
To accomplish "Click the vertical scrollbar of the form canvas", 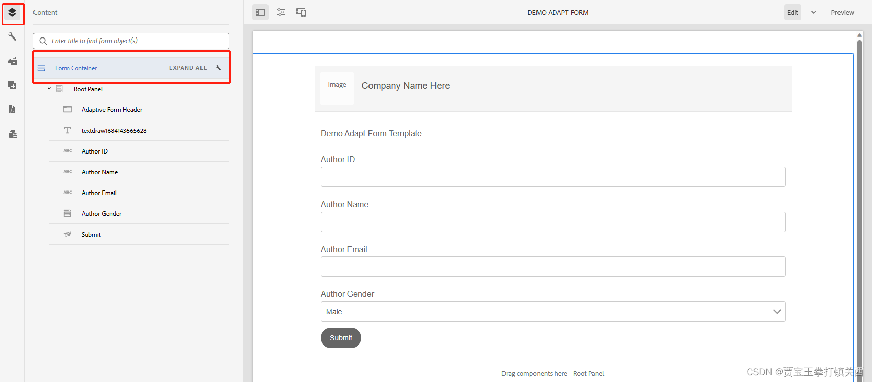I will pyautogui.click(x=859, y=210).
